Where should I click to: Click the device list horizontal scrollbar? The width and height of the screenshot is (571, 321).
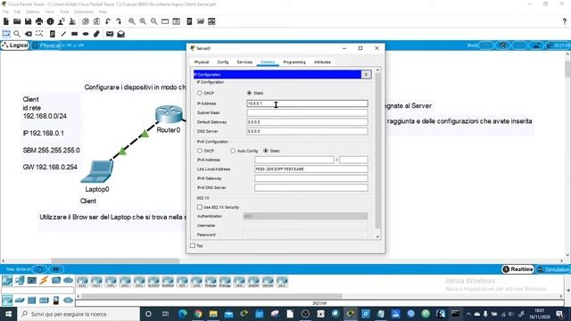[x=211, y=296]
